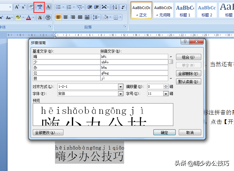Click the Increase Indent icon
The height and width of the screenshot is (171, 234).
pyautogui.click(x=97, y=7)
